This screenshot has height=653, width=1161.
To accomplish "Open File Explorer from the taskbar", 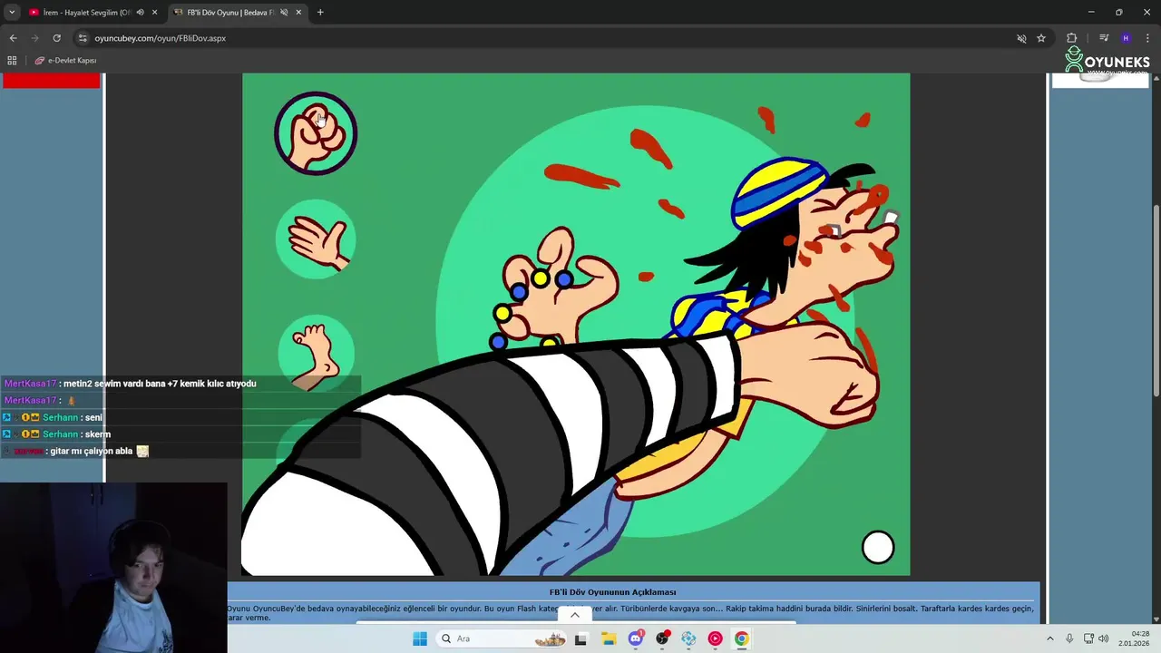I will point(608,638).
